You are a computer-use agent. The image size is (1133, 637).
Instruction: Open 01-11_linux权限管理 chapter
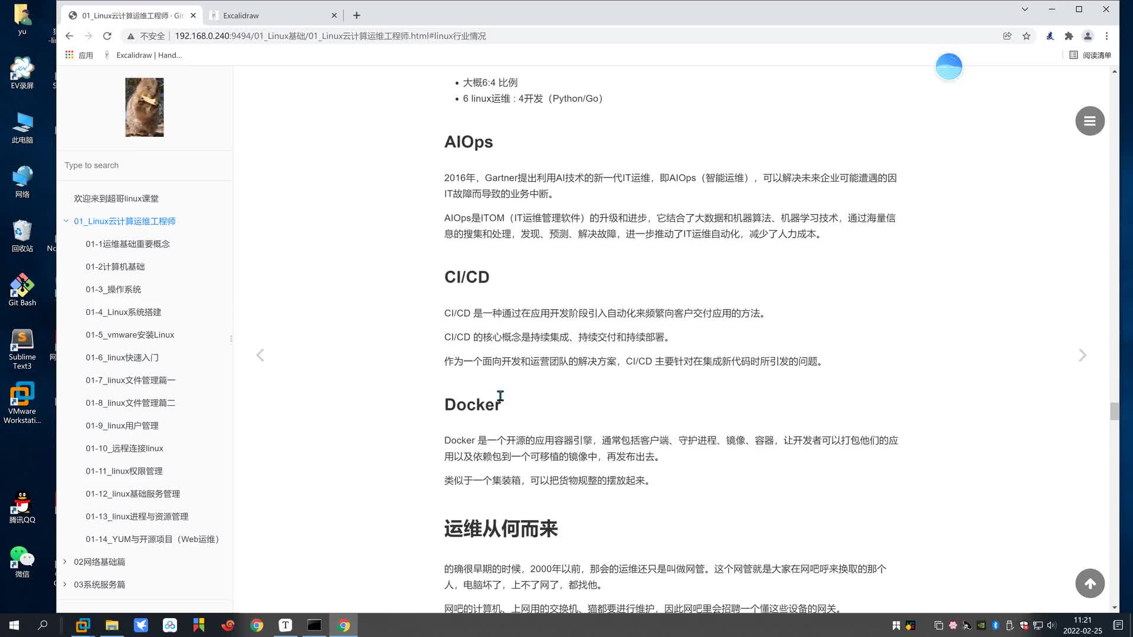(124, 471)
